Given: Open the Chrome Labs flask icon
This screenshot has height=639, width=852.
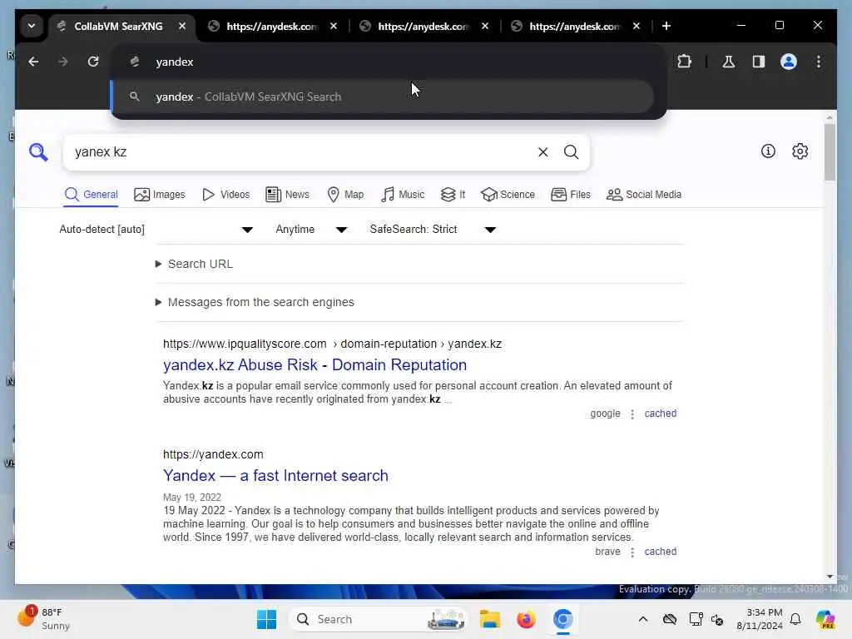Looking at the screenshot, I should click(x=729, y=62).
